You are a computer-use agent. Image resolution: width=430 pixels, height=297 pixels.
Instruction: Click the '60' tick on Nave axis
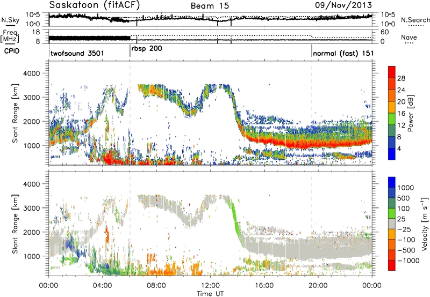click(x=385, y=32)
